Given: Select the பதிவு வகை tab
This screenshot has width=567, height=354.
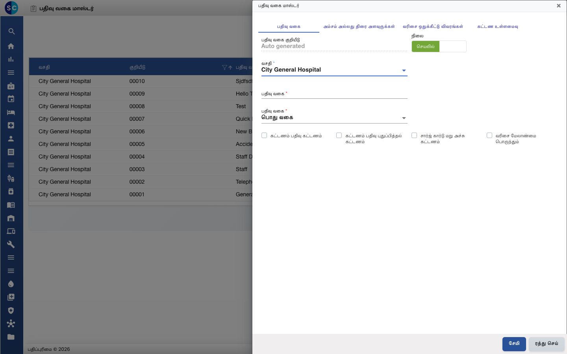Looking at the screenshot, I should (x=289, y=26).
